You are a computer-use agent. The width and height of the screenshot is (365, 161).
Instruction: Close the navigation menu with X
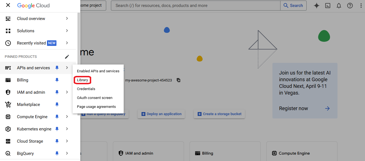8,5
